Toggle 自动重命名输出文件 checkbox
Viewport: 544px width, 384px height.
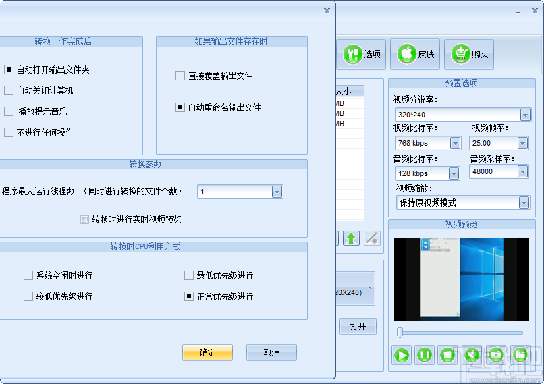180,107
